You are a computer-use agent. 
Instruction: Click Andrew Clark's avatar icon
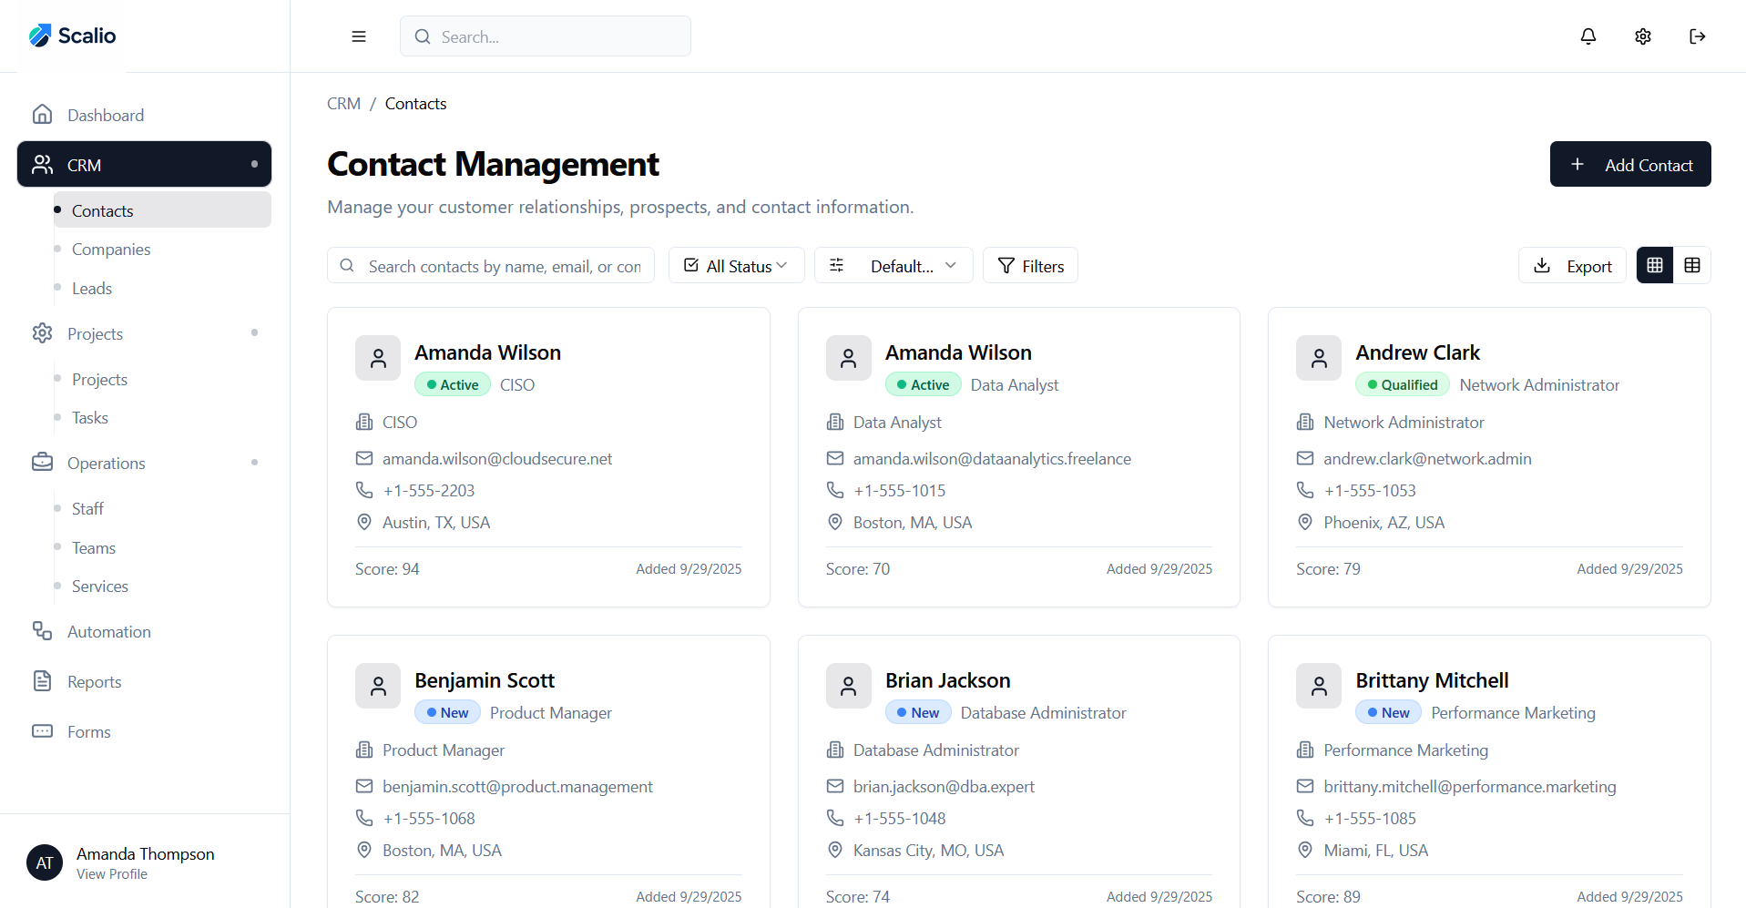tap(1318, 358)
